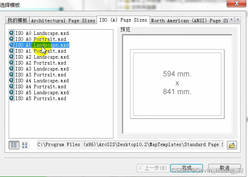The width and height of the screenshot is (248, 177).
Task: Click the 上一步(B) back button
Action: point(153,168)
